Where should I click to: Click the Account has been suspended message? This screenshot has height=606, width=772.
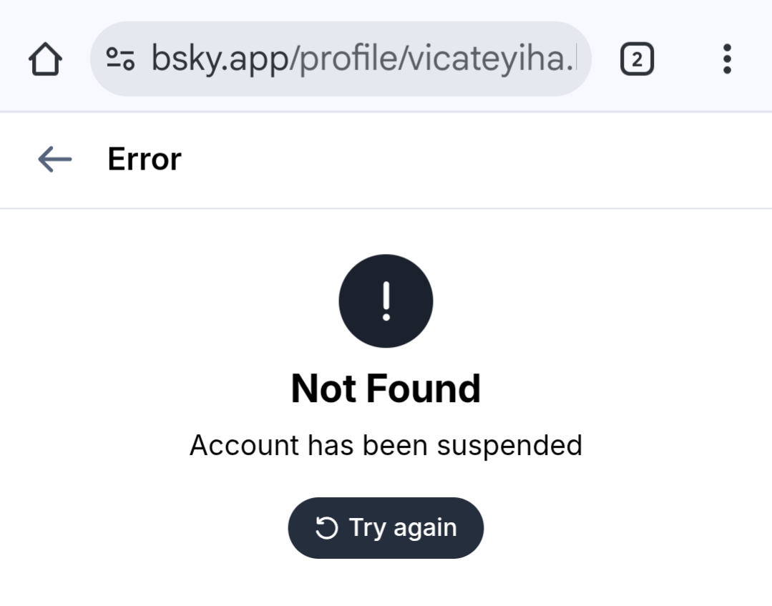click(386, 446)
